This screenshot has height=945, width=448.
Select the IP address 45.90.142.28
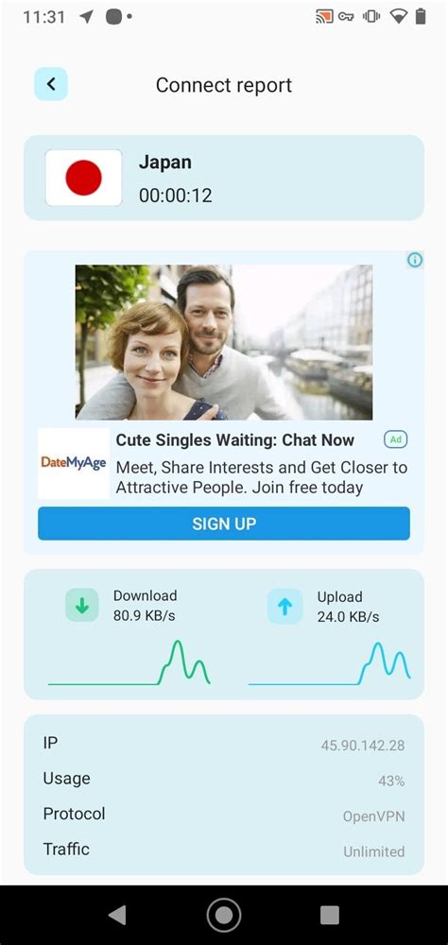point(363,746)
